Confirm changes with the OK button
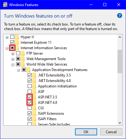 [x=86, y=132]
